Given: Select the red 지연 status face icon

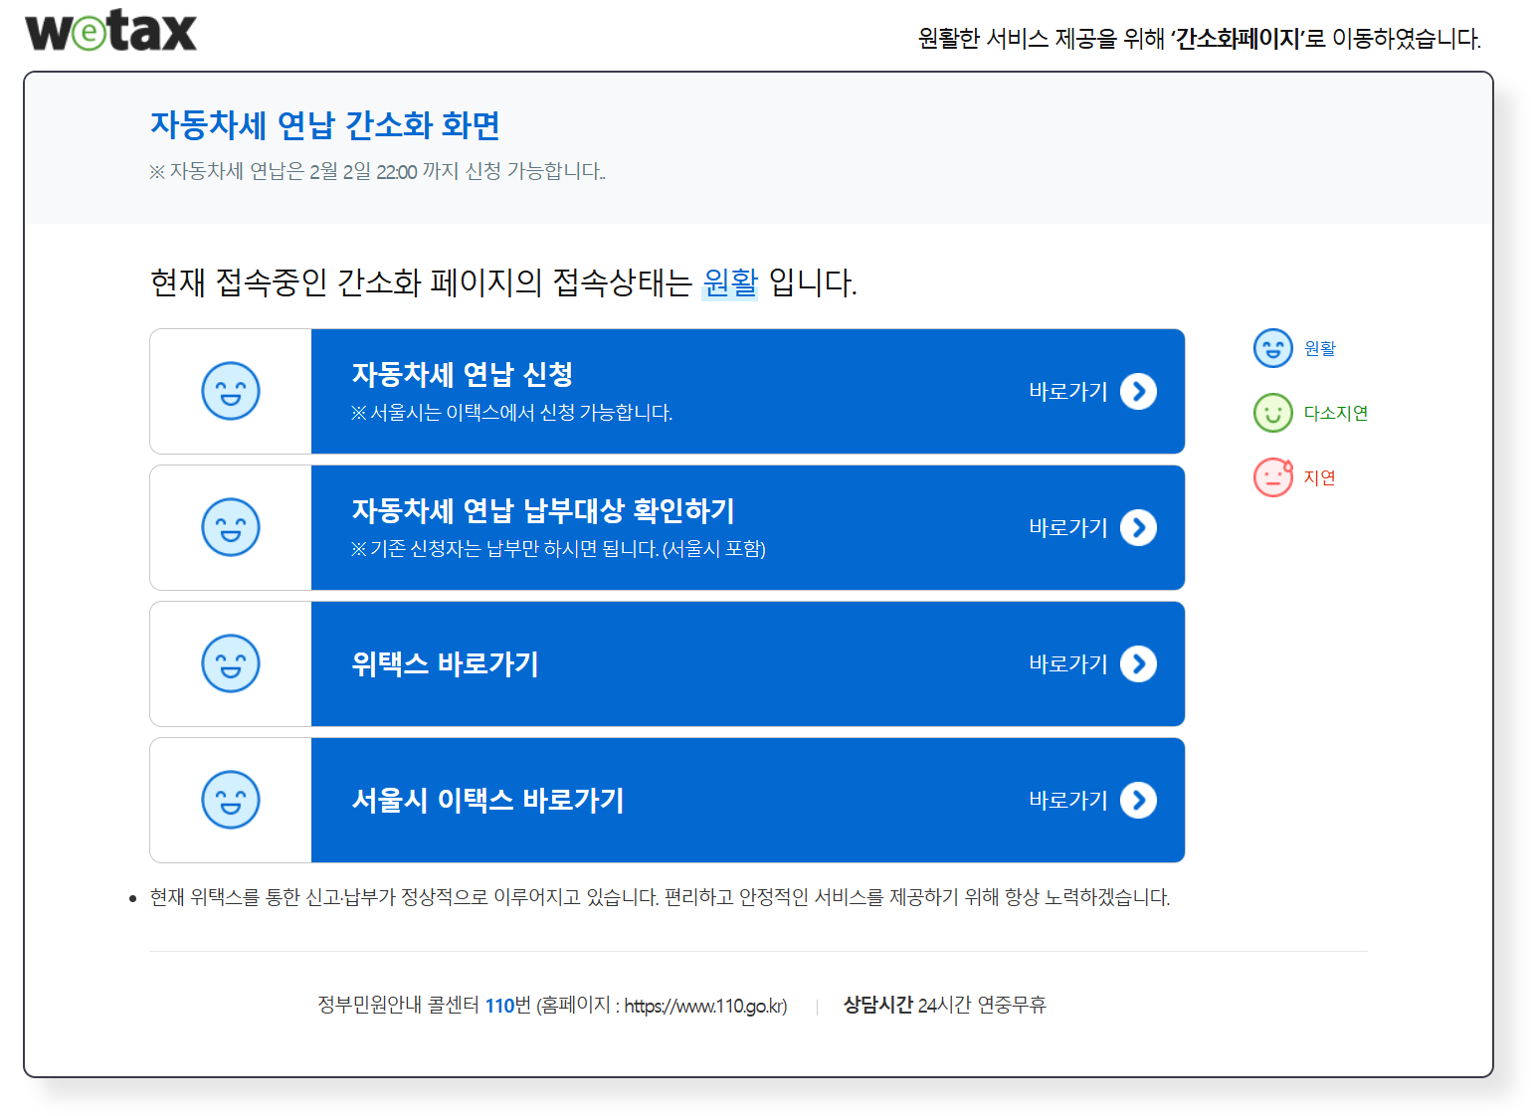Looking at the screenshot, I should 1272,476.
